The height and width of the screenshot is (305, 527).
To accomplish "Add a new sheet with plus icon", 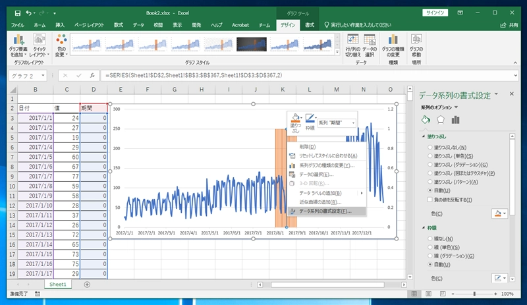I will click(x=87, y=285).
